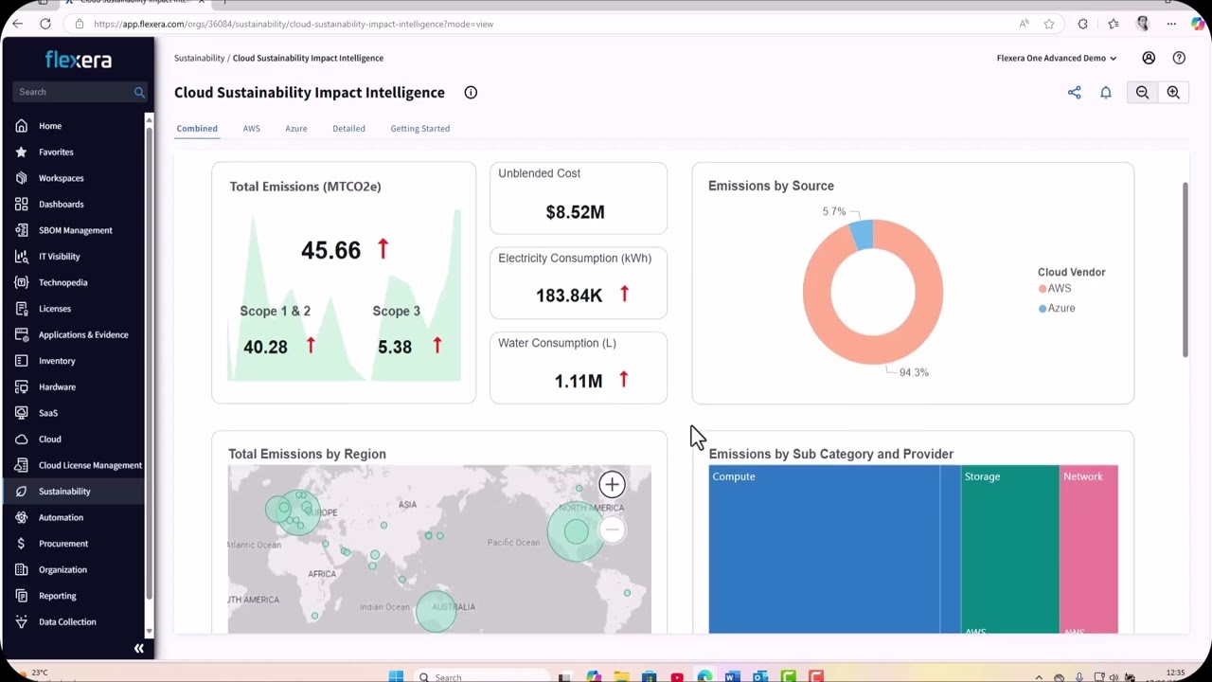Click the 183.84K electricity consumption value

click(x=569, y=296)
